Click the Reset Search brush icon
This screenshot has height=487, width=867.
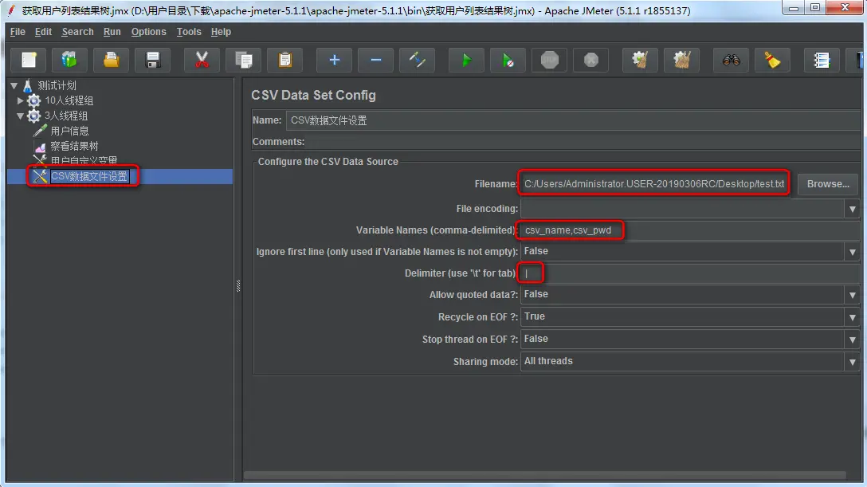[772, 60]
